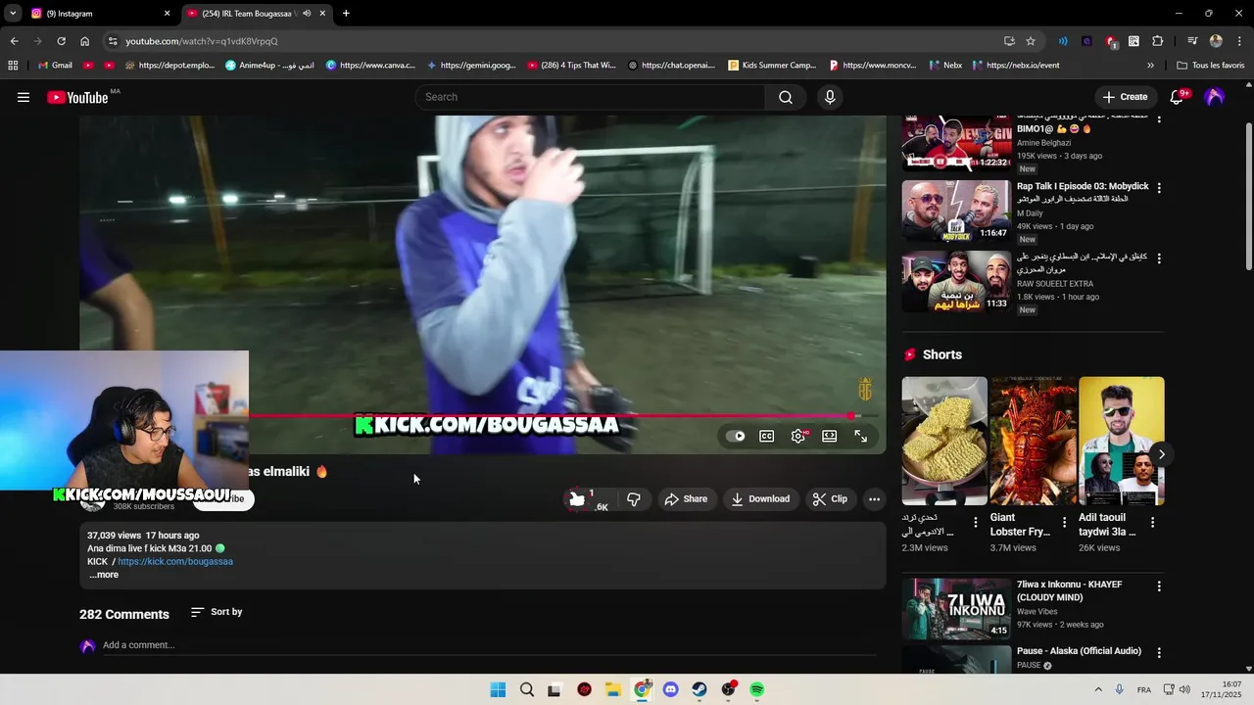Mute the YouTube tab audio icon
1254x705 pixels.
[x=307, y=14]
